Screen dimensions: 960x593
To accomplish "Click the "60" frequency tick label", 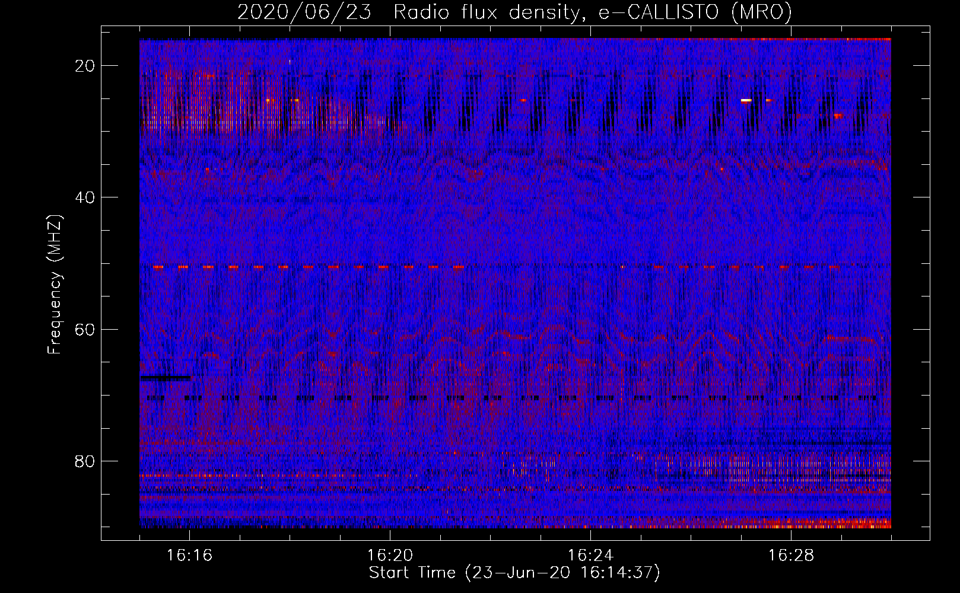I will pyautogui.click(x=85, y=329).
